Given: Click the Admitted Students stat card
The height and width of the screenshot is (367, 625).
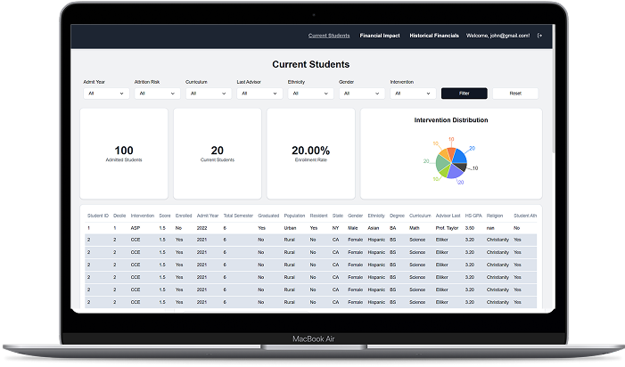Looking at the screenshot, I should tap(124, 153).
